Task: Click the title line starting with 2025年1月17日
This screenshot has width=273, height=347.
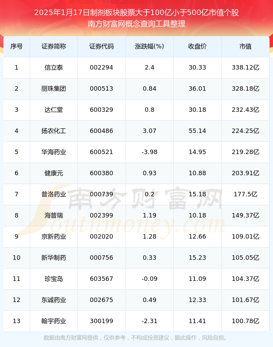Action: 136,13
